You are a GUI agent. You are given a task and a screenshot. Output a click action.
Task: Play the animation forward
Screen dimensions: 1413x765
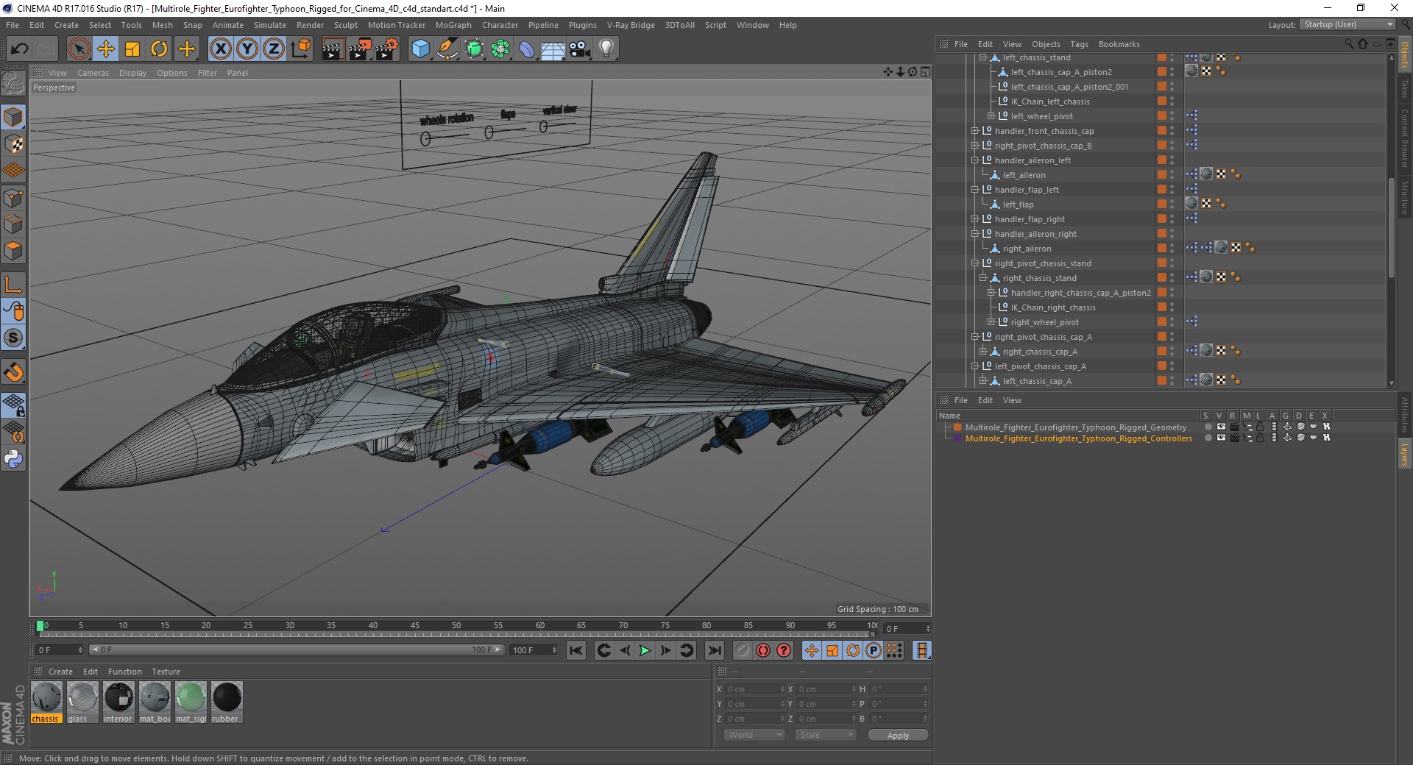pos(645,650)
